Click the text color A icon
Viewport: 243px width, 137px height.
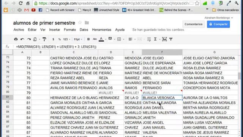tap(101, 39)
